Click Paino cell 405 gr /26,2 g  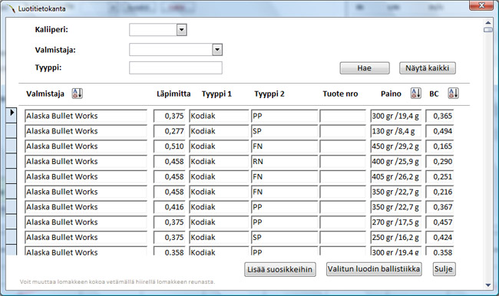[395, 177]
